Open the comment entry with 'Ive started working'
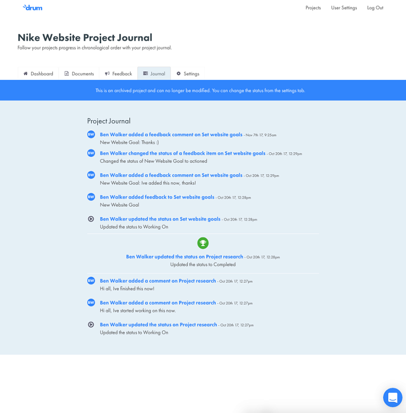The height and width of the screenshot is (413, 406). click(x=158, y=303)
